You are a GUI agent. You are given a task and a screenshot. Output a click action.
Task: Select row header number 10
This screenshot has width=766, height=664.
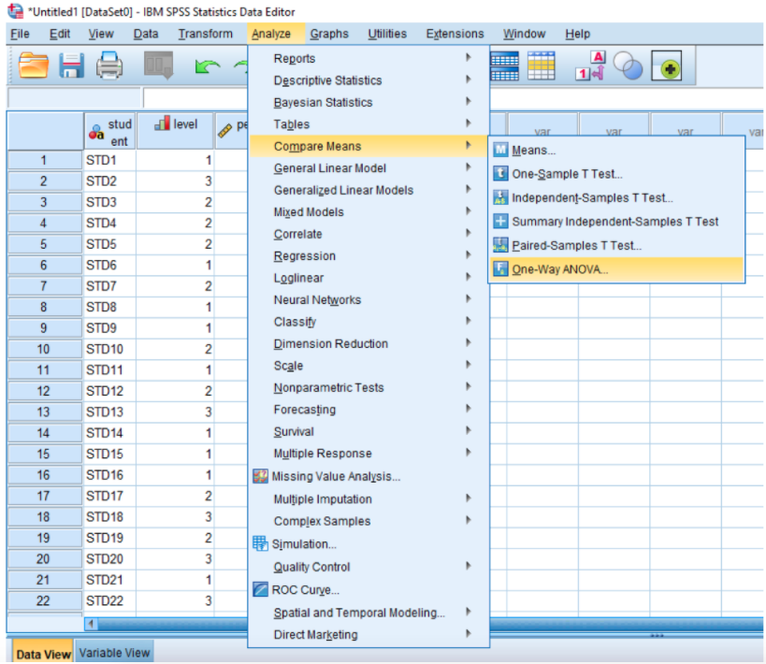click(x=44, y=349)
